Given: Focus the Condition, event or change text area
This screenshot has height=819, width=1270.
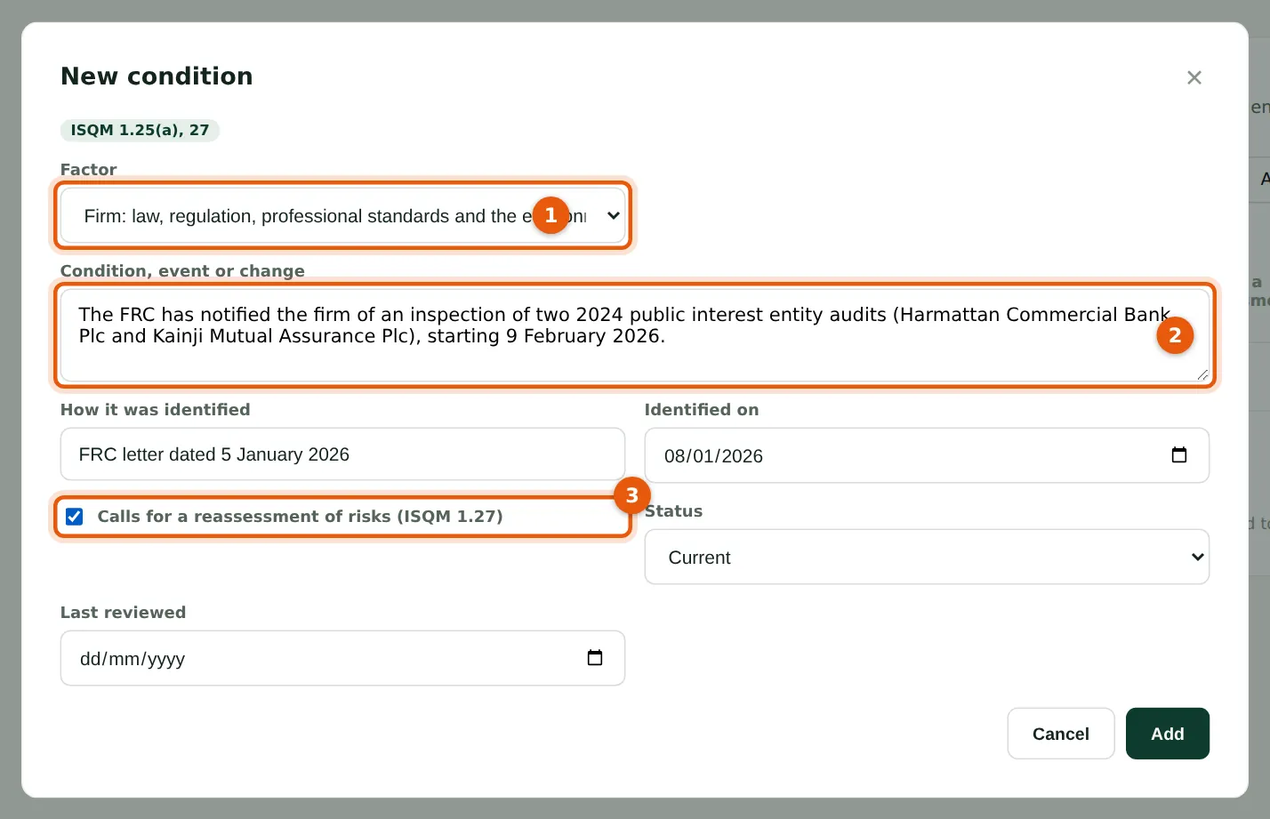Looking at the screenshot, I should pyautogui.click(x=635, y=335).
